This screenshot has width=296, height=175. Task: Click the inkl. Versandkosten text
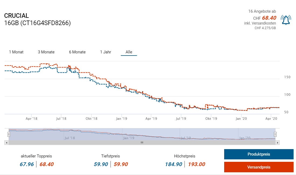(x=260, y=23)
